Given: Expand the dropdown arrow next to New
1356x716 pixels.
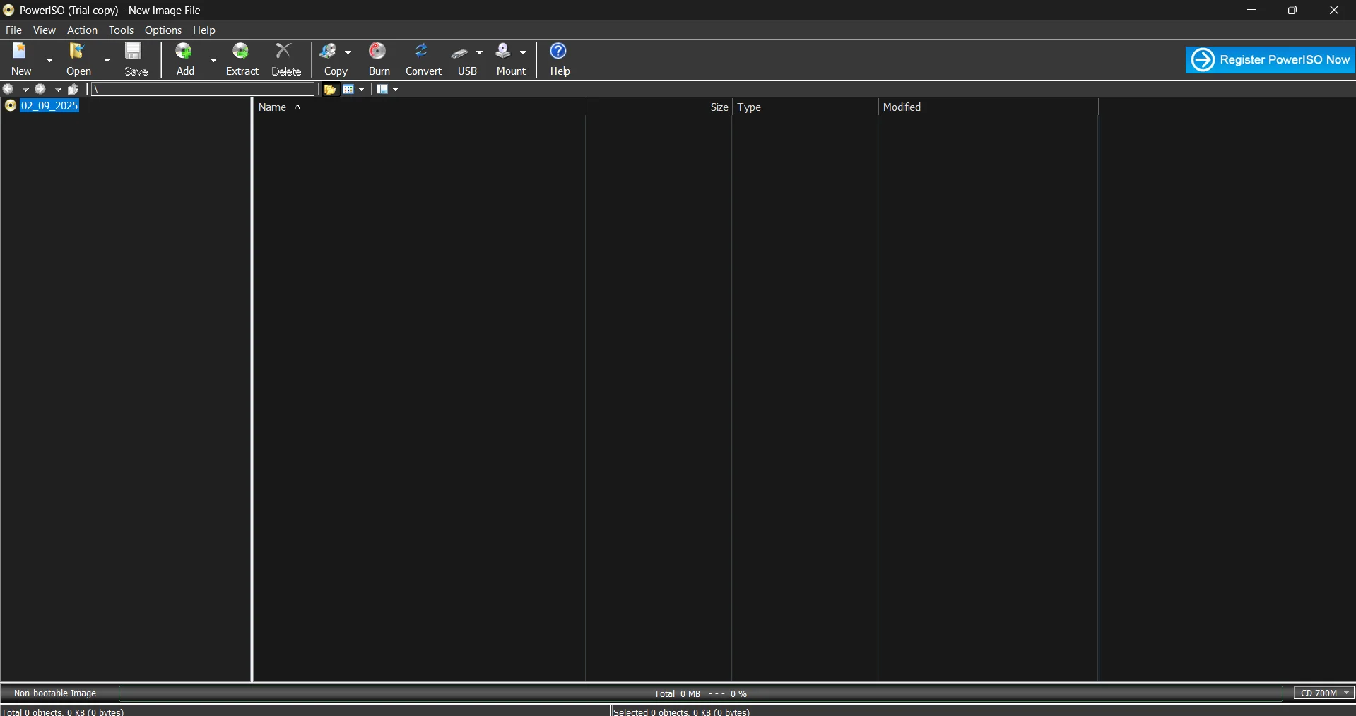Looking at the screenshot, I should coord(49,60).
